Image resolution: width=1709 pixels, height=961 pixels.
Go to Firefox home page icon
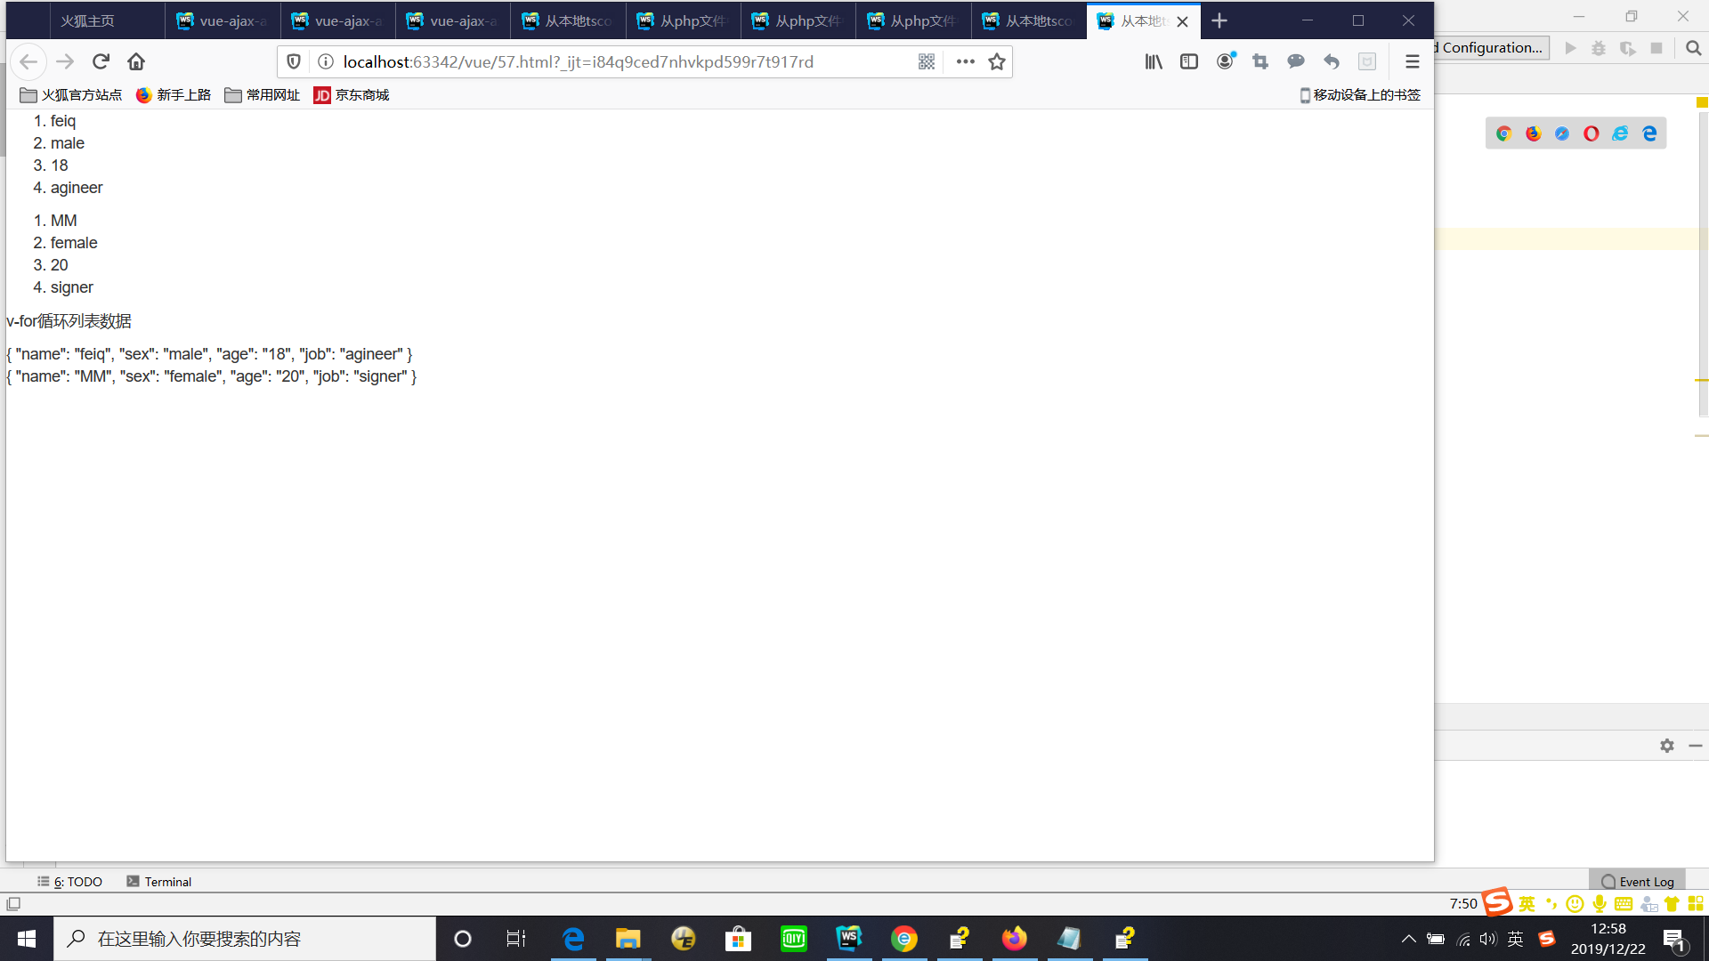(x=136, y=61)
